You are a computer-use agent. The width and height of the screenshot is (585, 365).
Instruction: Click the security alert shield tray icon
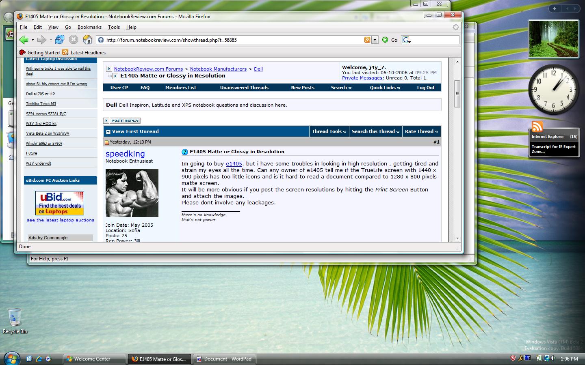click(x=513, y=359)
